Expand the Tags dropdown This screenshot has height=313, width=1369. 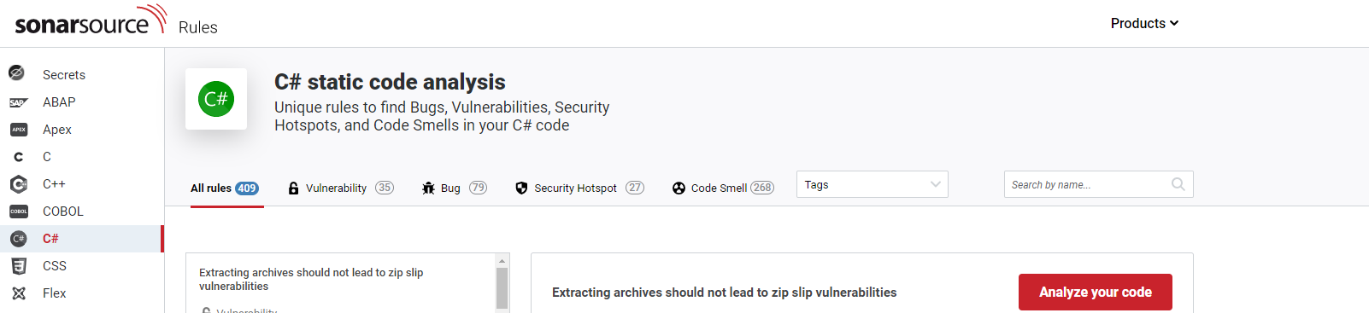(873, 184)
